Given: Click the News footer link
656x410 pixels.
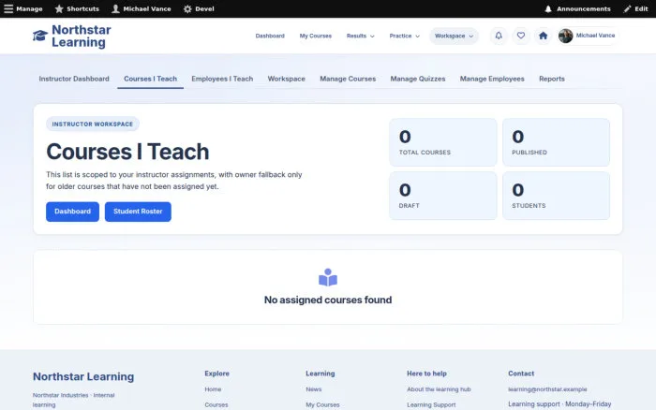Looking at the screenshot, I should point(314,389).
